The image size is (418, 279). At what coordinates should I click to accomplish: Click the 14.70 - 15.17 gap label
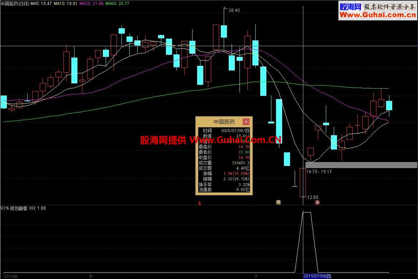coord(319,172)
